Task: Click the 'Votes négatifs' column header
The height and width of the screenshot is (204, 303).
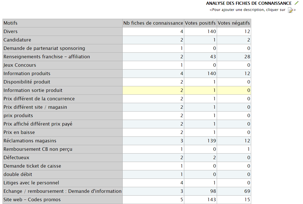Action: 234,23
